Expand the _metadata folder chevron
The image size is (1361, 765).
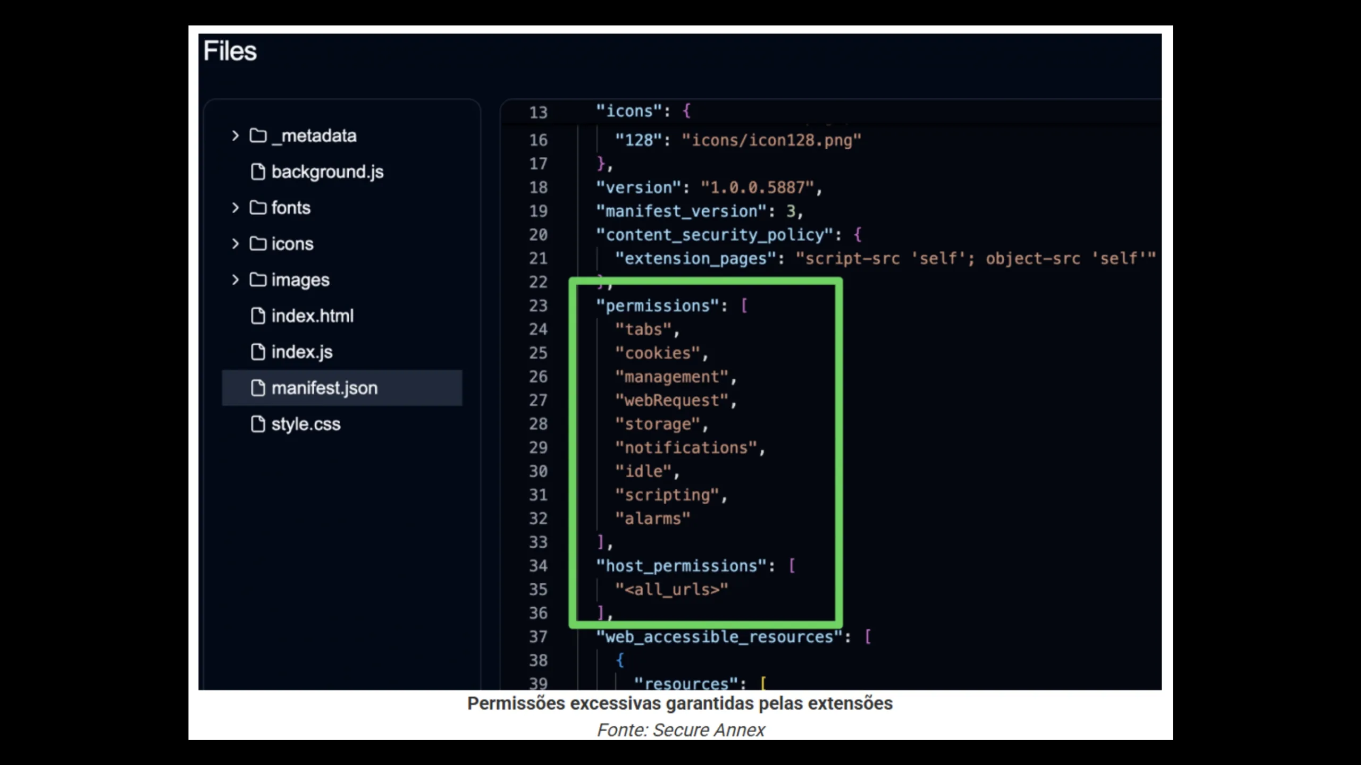tap(236, 136)
